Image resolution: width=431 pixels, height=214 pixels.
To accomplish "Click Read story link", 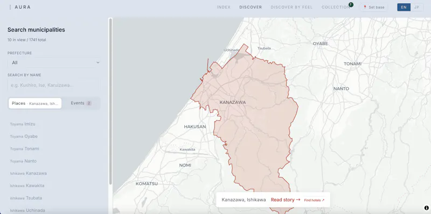I will tap(286, 199).
